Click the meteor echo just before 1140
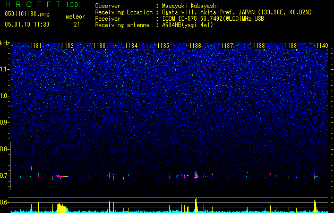This screenshot has height=213, width=334. click(x=315, y=176)
